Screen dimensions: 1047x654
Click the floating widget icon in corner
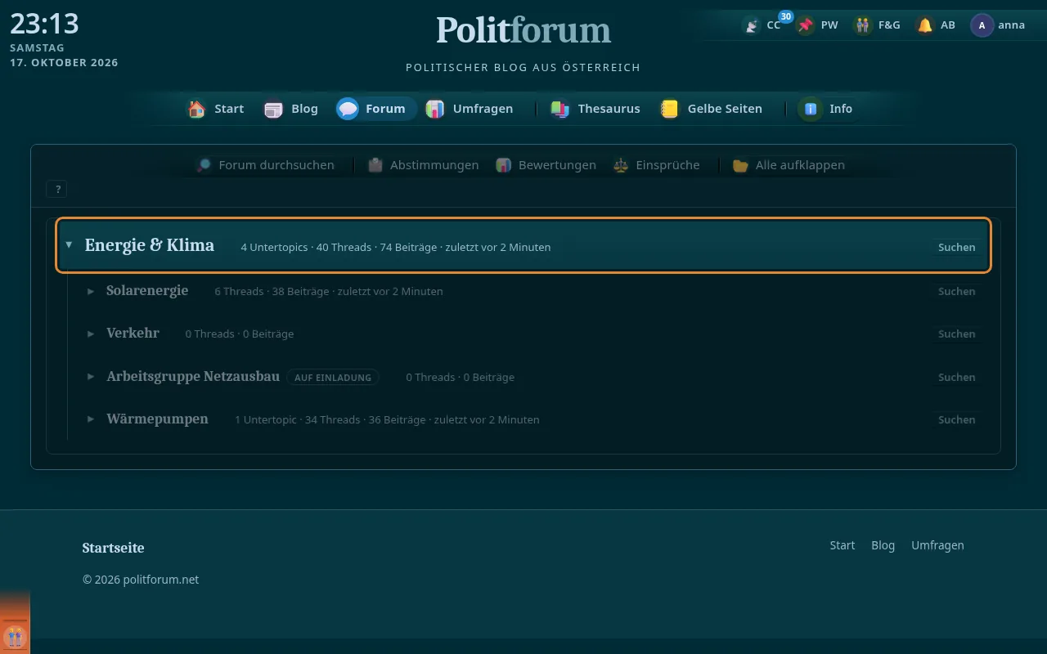point(15,637)
